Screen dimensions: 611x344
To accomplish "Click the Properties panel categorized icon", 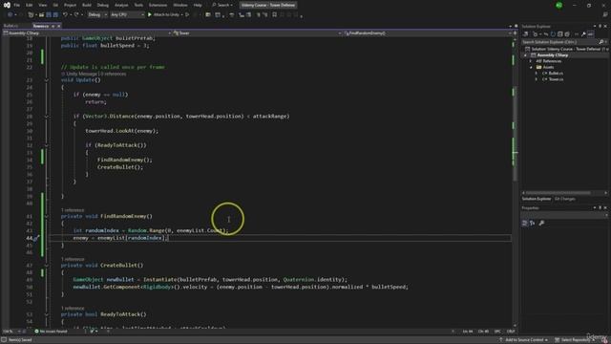I will [x=525, y=223].
